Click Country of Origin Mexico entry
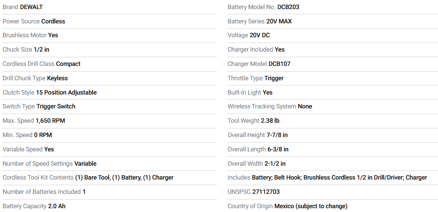This screenshot has width=438, height=212. pos(287,206)
